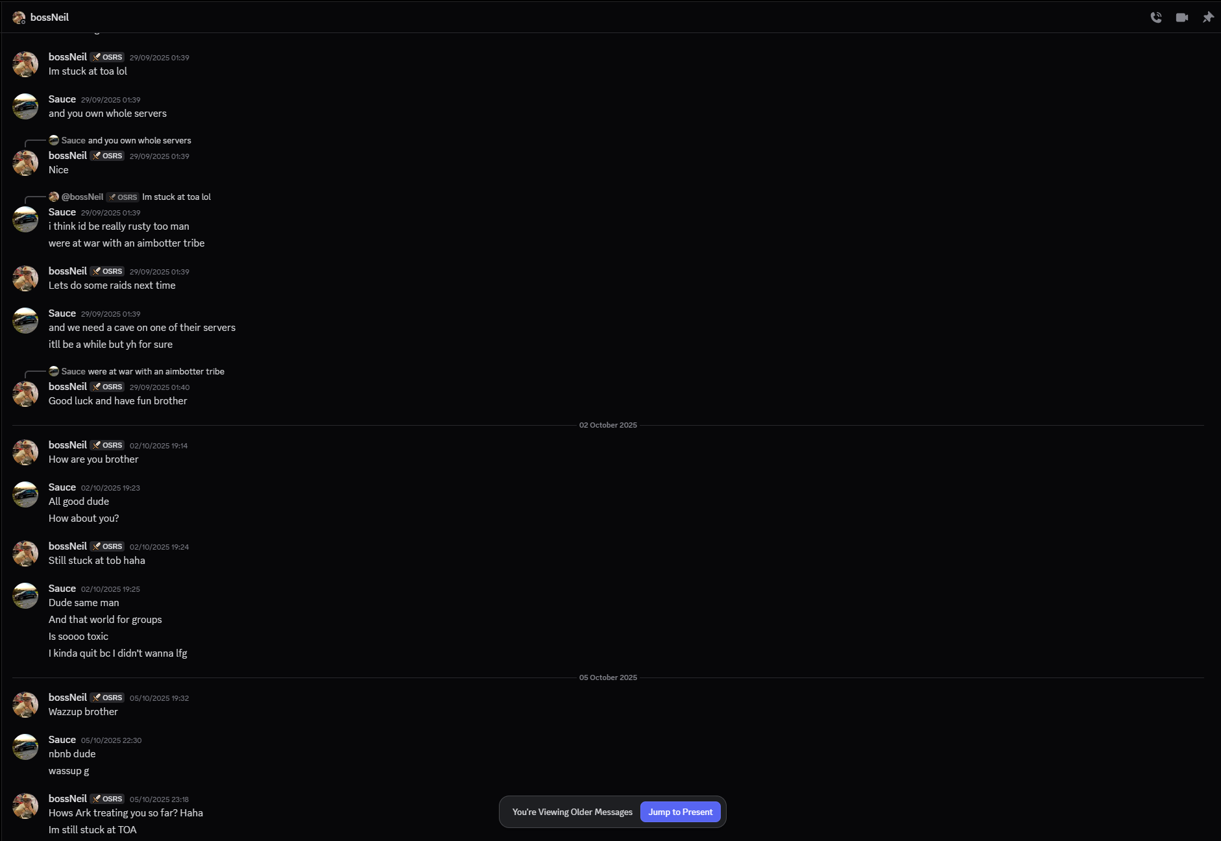This screenshot has height=841, width=1221.
Task: Click the OSRS tag above 'How are you brother'
Action: pos(107,445)
